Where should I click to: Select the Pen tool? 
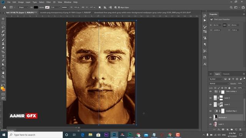pyautogui.click(x=3, y=60)
